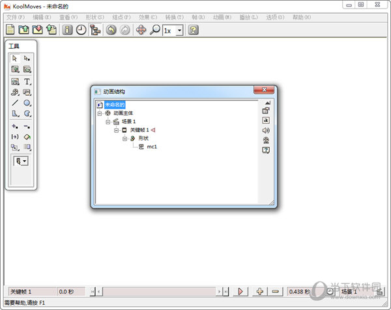This screenshot has width=391, height=310.
Task: Click the speaker sound icon
Action: pos(266,130)
